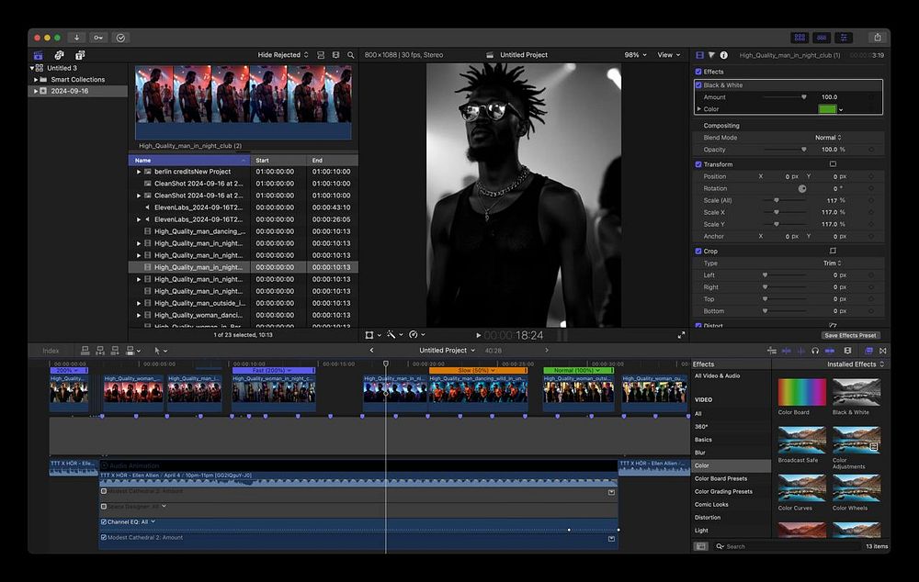The width and height of the screenshot is (919, 582).
Task: Click Save Effects Preset button
Action: [850, 335]
